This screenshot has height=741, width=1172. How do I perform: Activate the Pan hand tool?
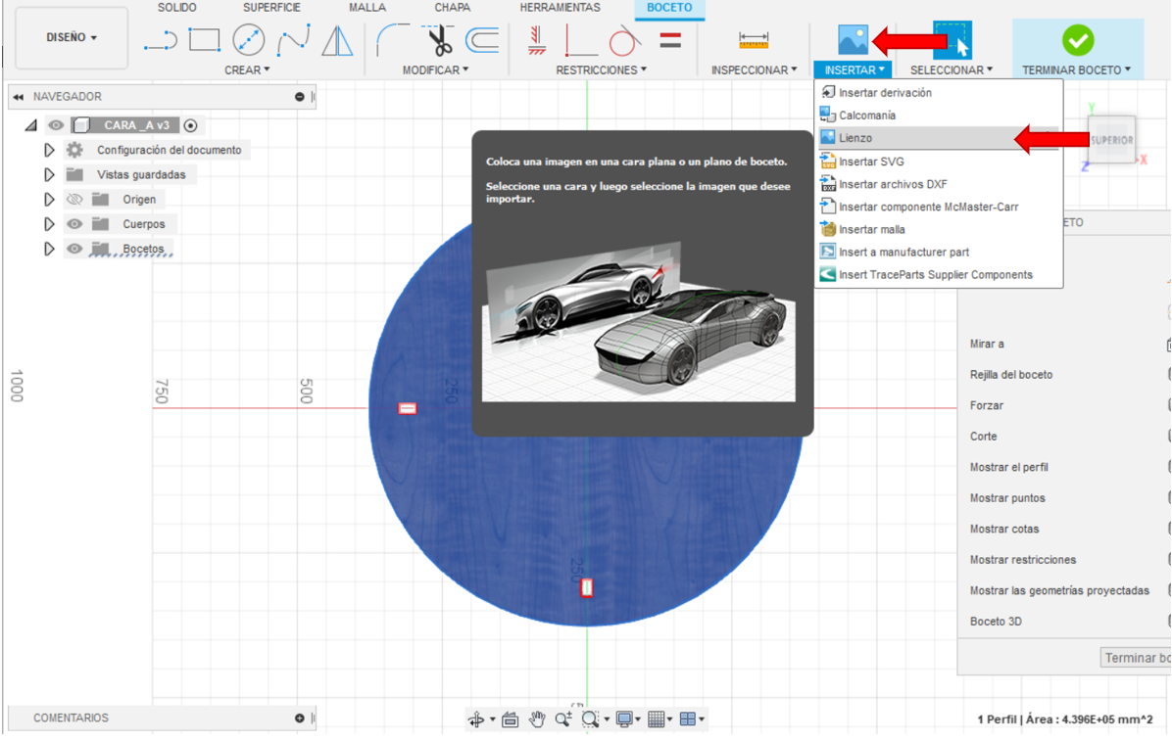point(537,719)
